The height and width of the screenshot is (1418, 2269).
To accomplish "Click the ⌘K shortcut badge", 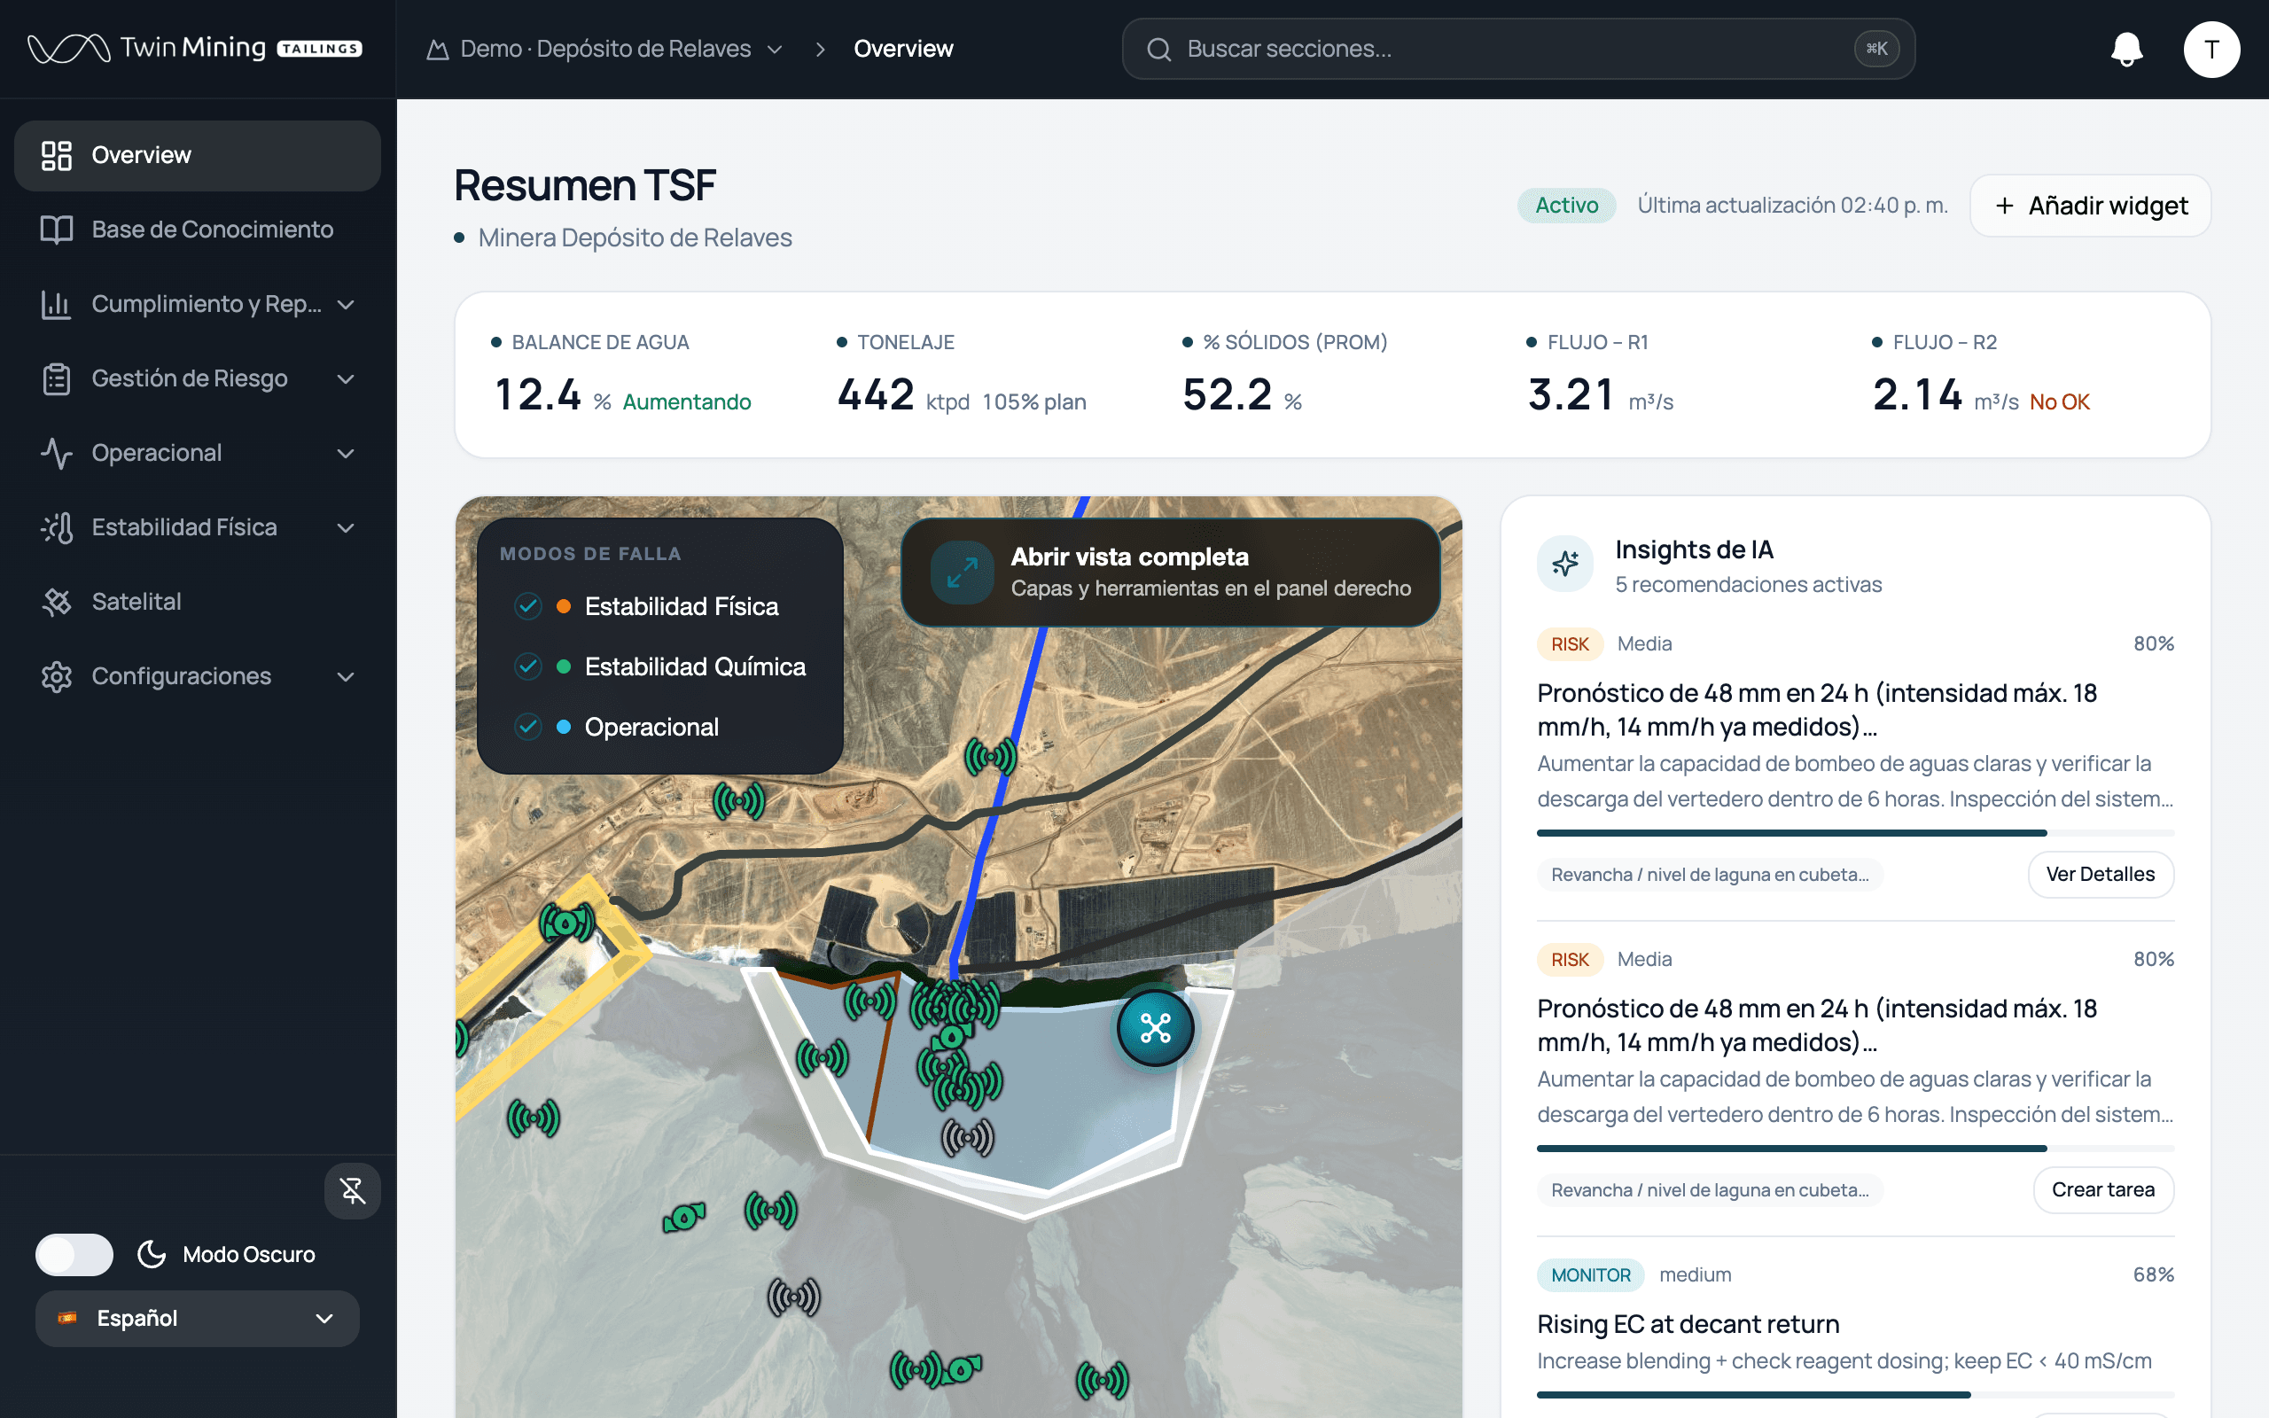I will click(x=1876, y=49).
